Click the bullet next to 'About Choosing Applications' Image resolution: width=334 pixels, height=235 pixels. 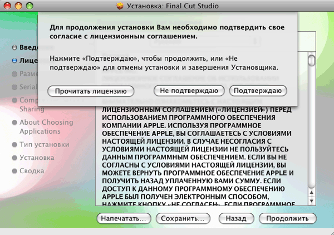tap(14, 123)
